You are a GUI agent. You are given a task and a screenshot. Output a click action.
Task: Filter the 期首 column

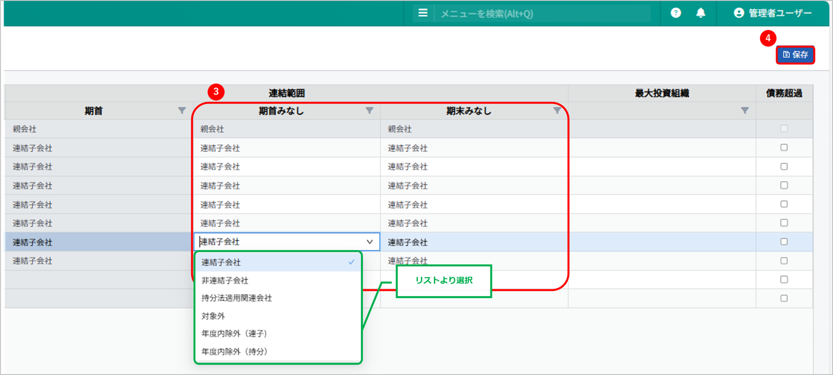click(x=182, y=111)
